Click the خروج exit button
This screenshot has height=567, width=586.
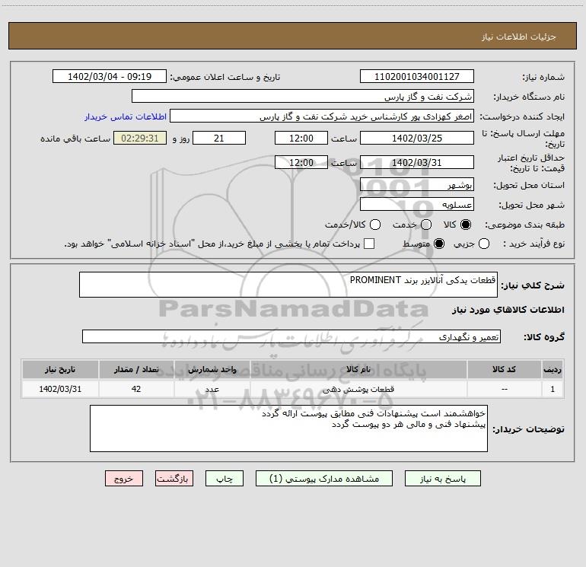click(124, 479)
